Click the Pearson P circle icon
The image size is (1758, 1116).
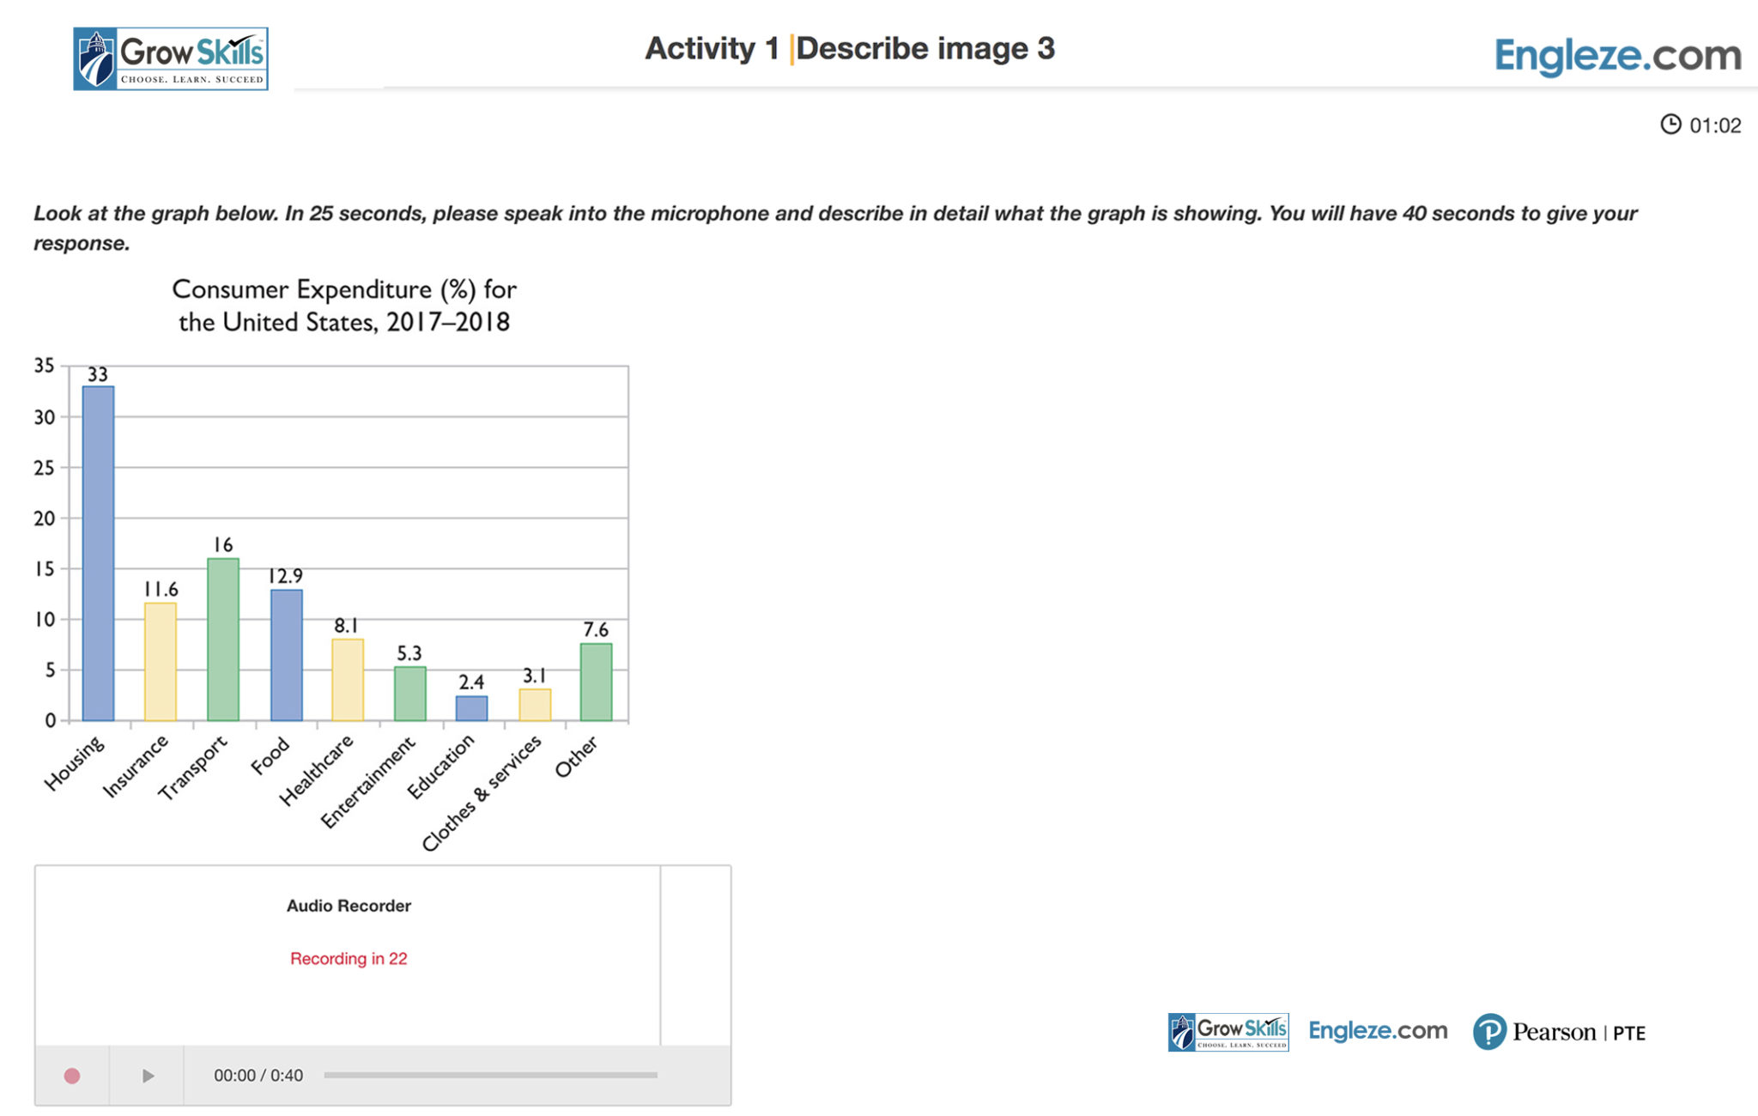1490,1032
